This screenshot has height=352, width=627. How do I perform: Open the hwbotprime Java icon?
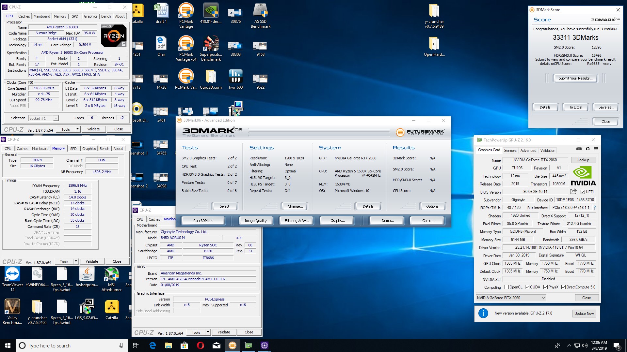(x=87, y=276)
